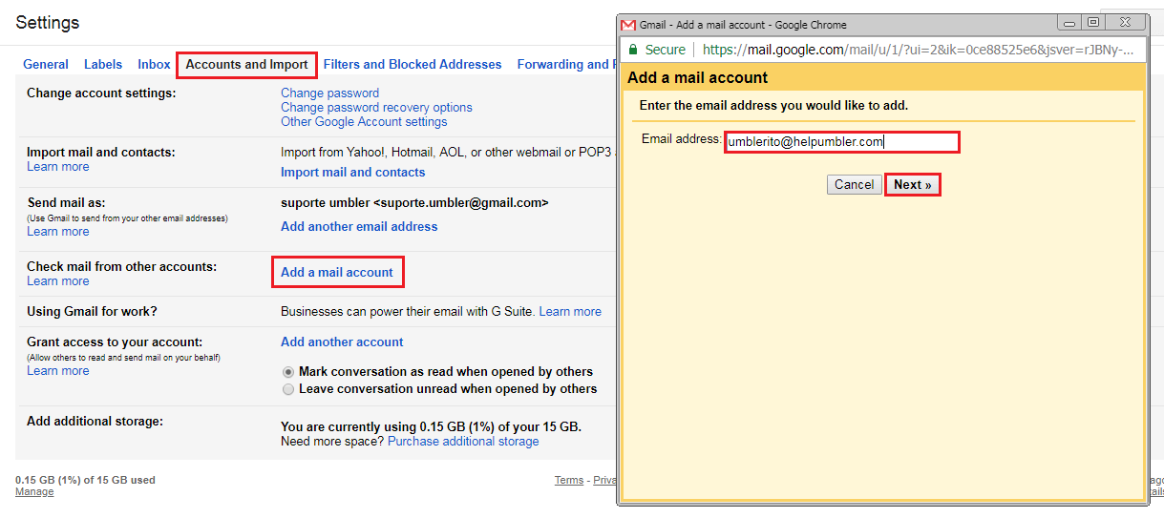Open the Terms link in footer
Screen dimensions: 1164x518
tap(569, 481)
